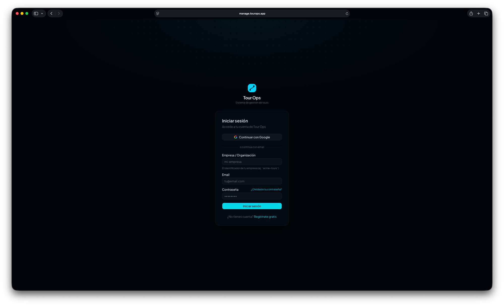This screenshot has width=504, height=306.
Task: Click the share icon in browser toolbar
Action: click(x=471, y=13)
